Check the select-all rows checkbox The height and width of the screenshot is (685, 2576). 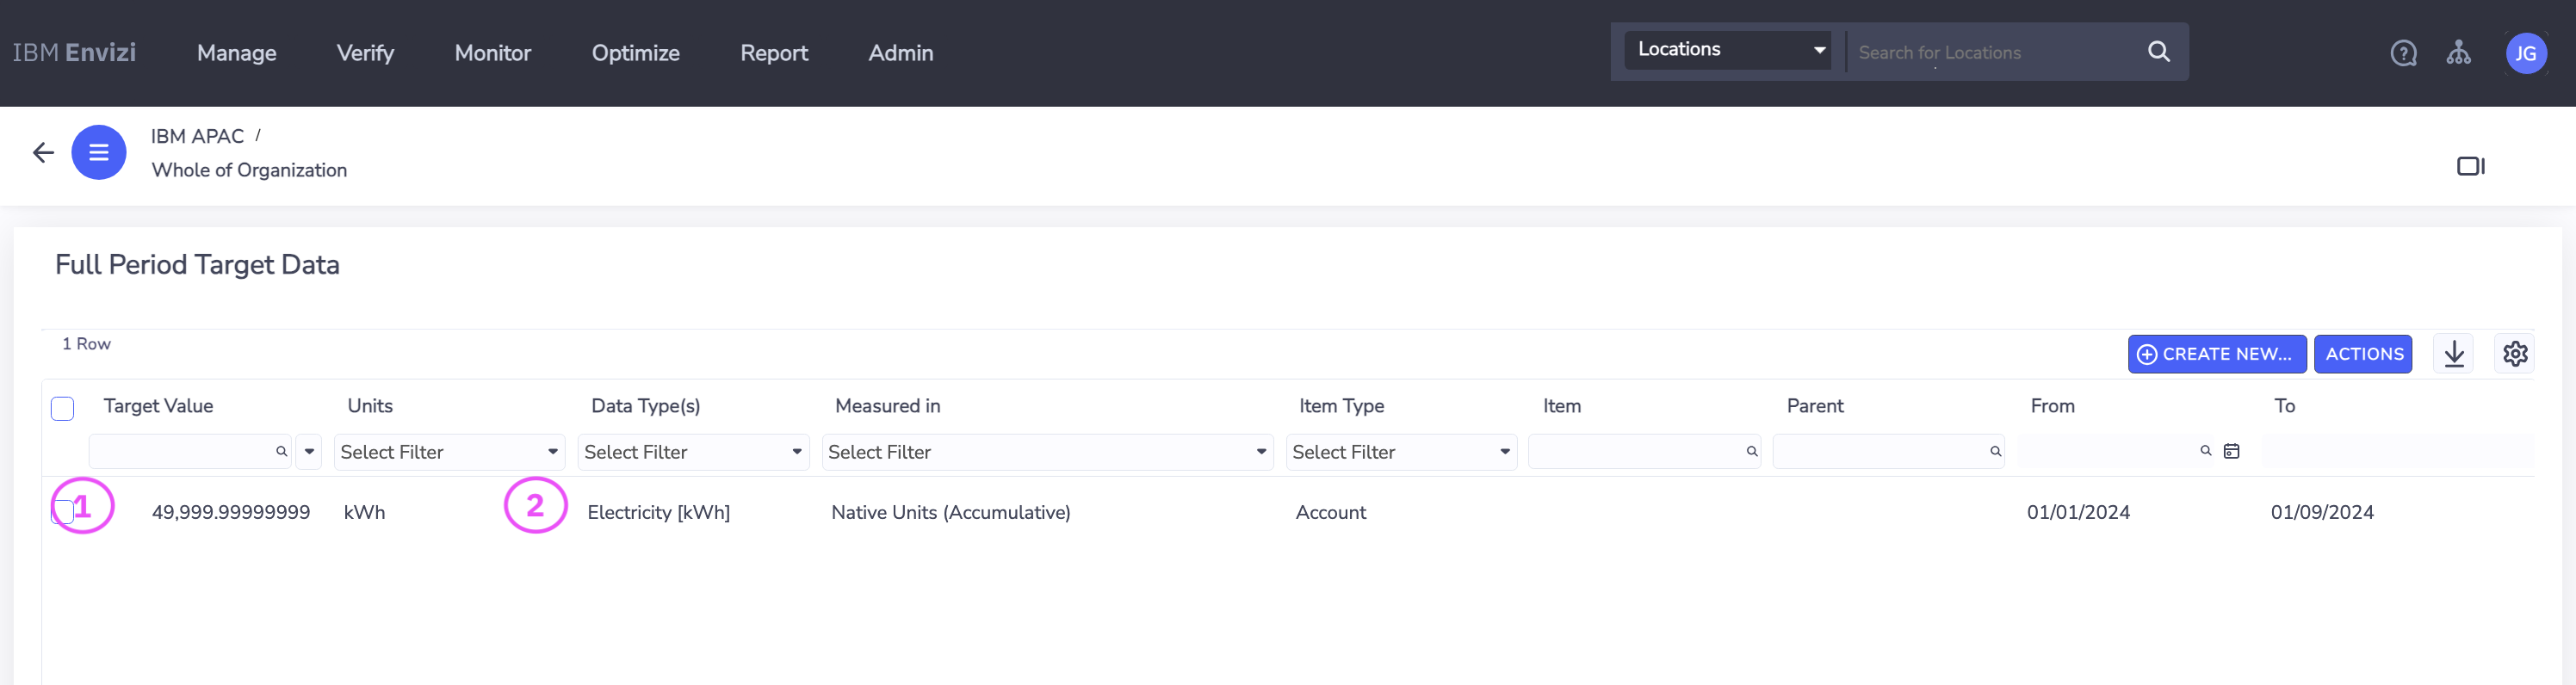coord(62,408)
